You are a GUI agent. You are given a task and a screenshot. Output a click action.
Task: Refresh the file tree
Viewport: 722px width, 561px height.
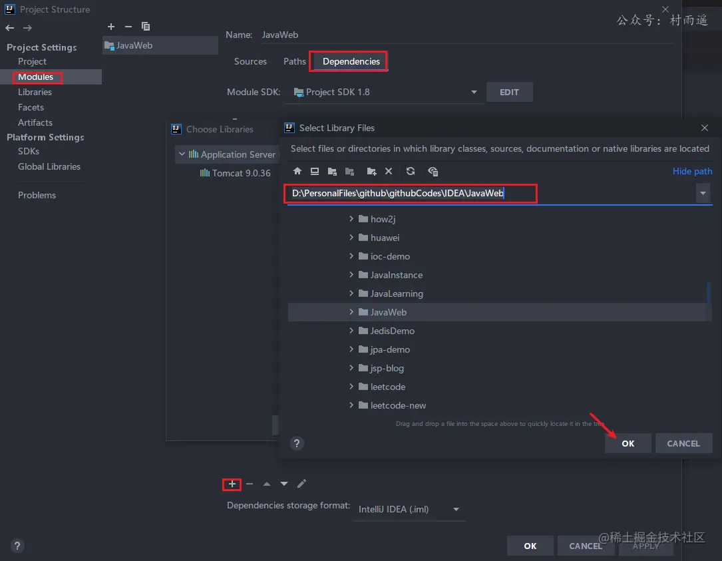pyautogui.click(x=411, y=171)
